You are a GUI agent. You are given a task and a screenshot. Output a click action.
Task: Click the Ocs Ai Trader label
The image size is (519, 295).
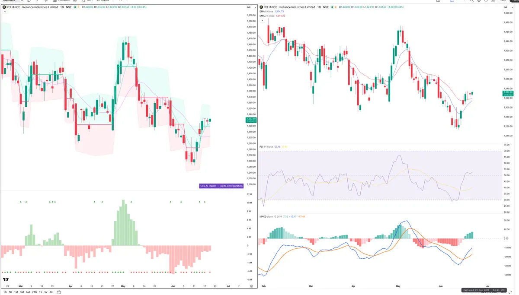[x=208, y=186]
